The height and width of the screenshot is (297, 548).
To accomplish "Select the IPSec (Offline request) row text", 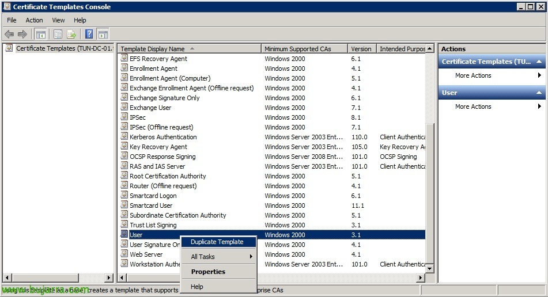I will (x=161, y=127).
